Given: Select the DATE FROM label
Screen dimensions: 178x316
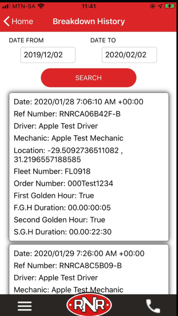Looking at the screenshot, I should point(26,40).
